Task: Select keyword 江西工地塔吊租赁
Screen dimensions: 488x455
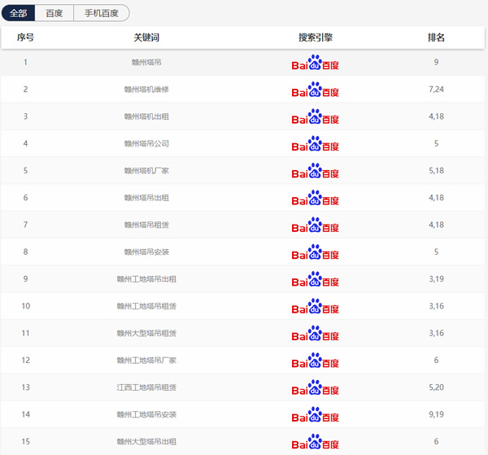Action: [146, 387]
